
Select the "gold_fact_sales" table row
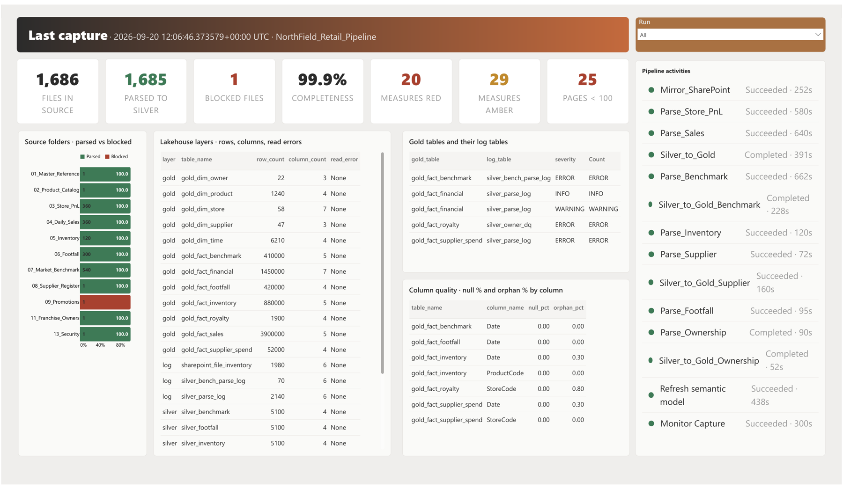click(260, 334)
